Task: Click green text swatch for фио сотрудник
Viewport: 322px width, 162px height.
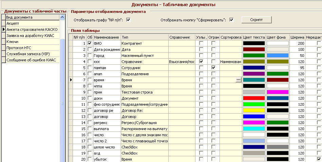Action: [254, 104]
